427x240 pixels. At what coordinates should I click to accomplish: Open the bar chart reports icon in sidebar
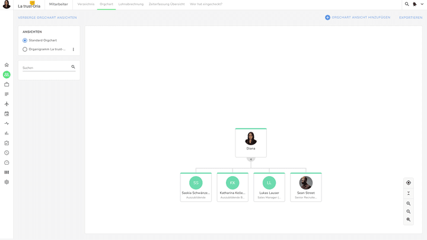coord(7,133)
